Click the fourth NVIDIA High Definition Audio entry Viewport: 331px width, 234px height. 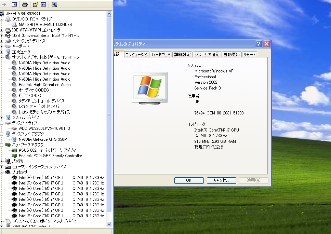[44, 79]
